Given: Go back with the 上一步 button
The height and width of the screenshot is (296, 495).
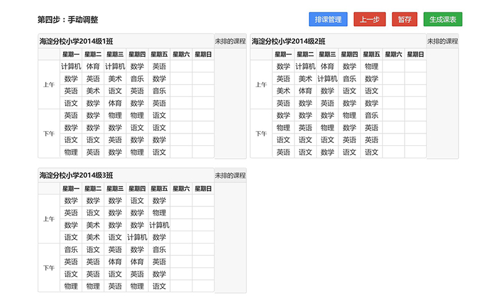Looking at the screenshot, I should point(369,19).
